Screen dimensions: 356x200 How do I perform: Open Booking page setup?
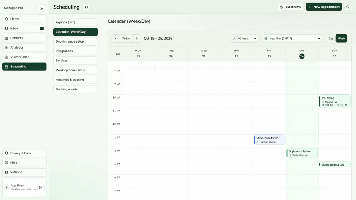[x=76, y=41]
